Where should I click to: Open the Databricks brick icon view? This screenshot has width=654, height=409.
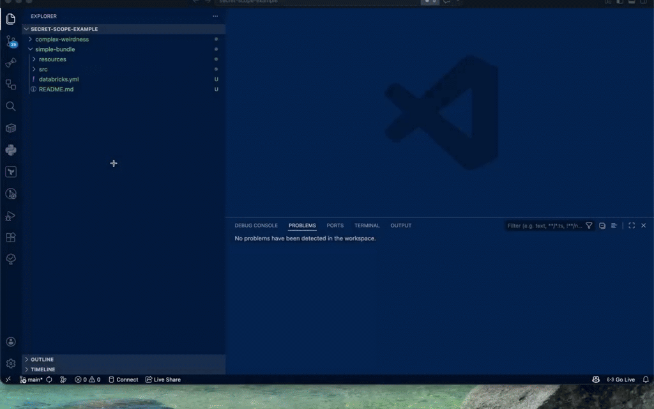point(11,128)
